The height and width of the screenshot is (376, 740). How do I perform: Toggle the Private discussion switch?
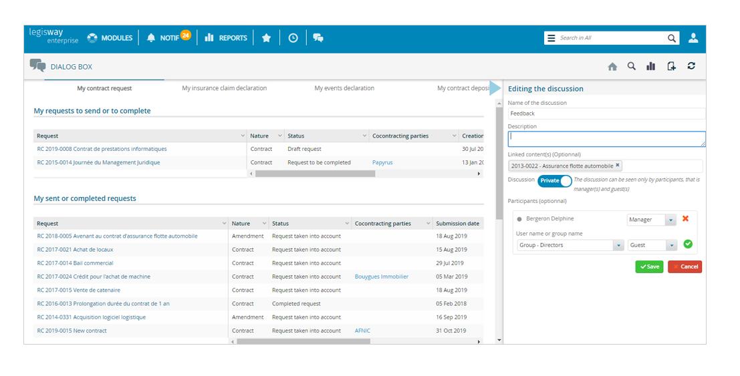click(555, 181)
